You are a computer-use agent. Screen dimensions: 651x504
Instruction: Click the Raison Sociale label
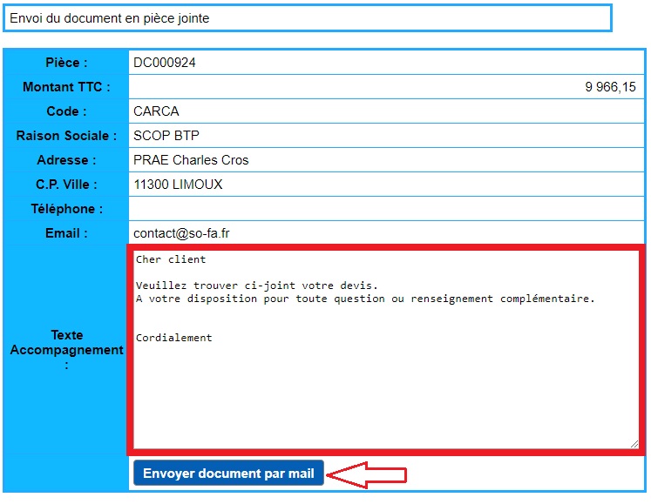coord(66,136)
